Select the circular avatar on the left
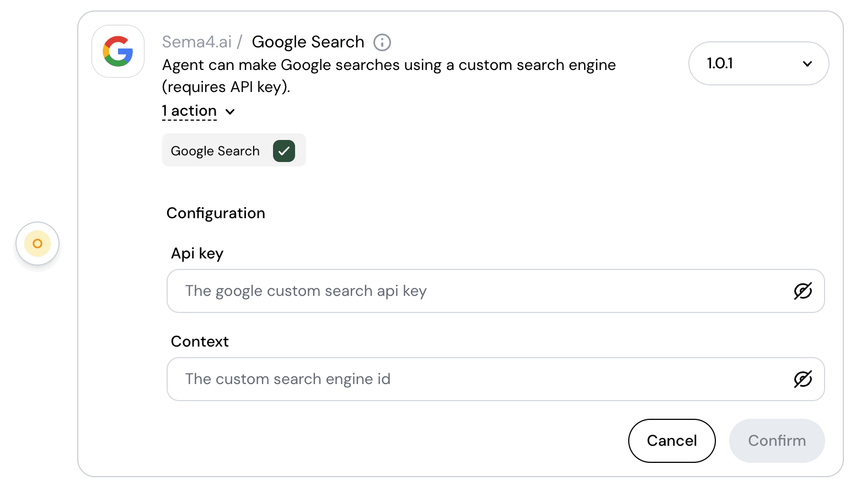The width and height of the screenshot is (856, 486). [37, 244]
